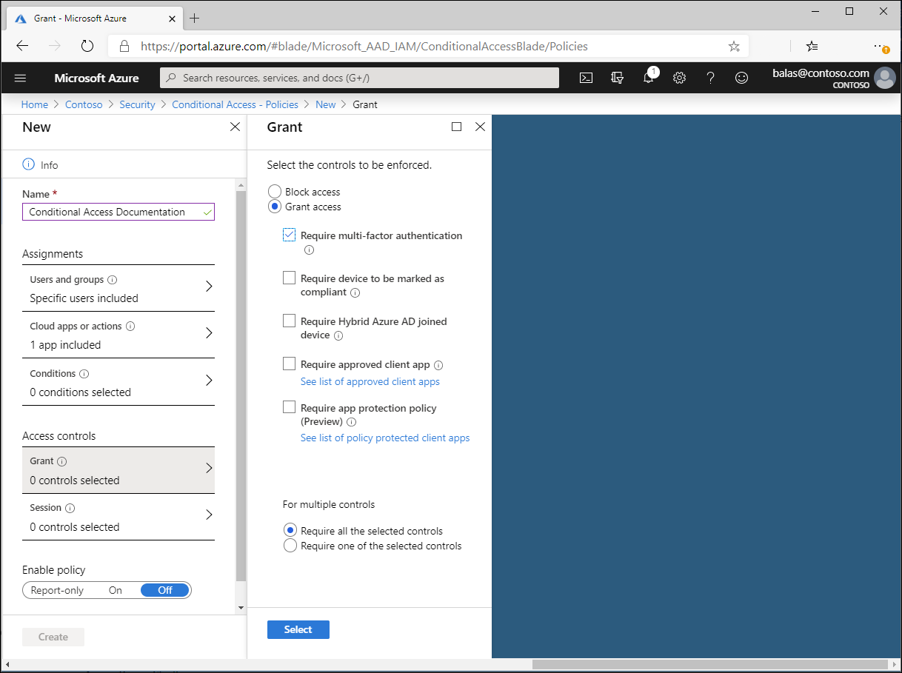Go to Conditional Access - Policies breadcrumb

click(235, 104)
